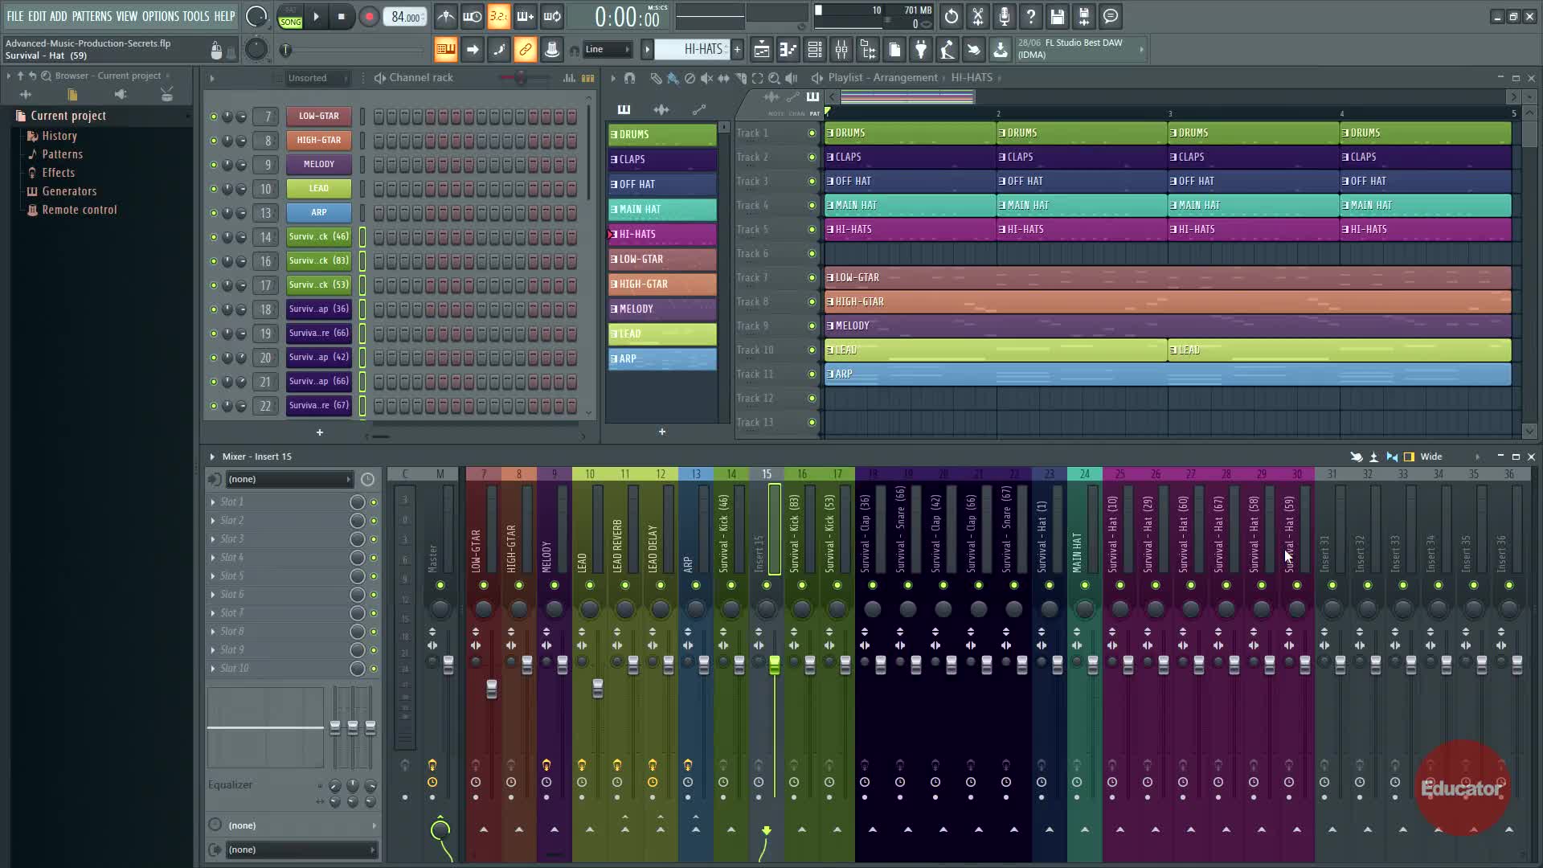Select the MELODY pattern in picker
The image size is (1543, 868).
[x=661, y=309]
